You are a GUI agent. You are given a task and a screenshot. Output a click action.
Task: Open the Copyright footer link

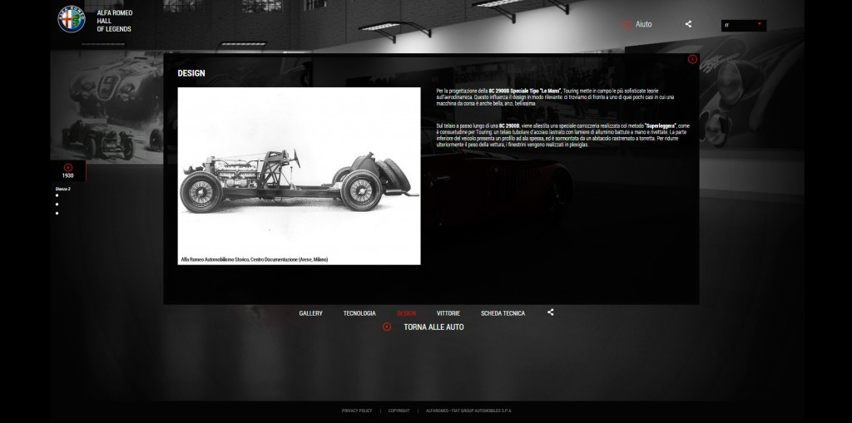coord(399,411)
